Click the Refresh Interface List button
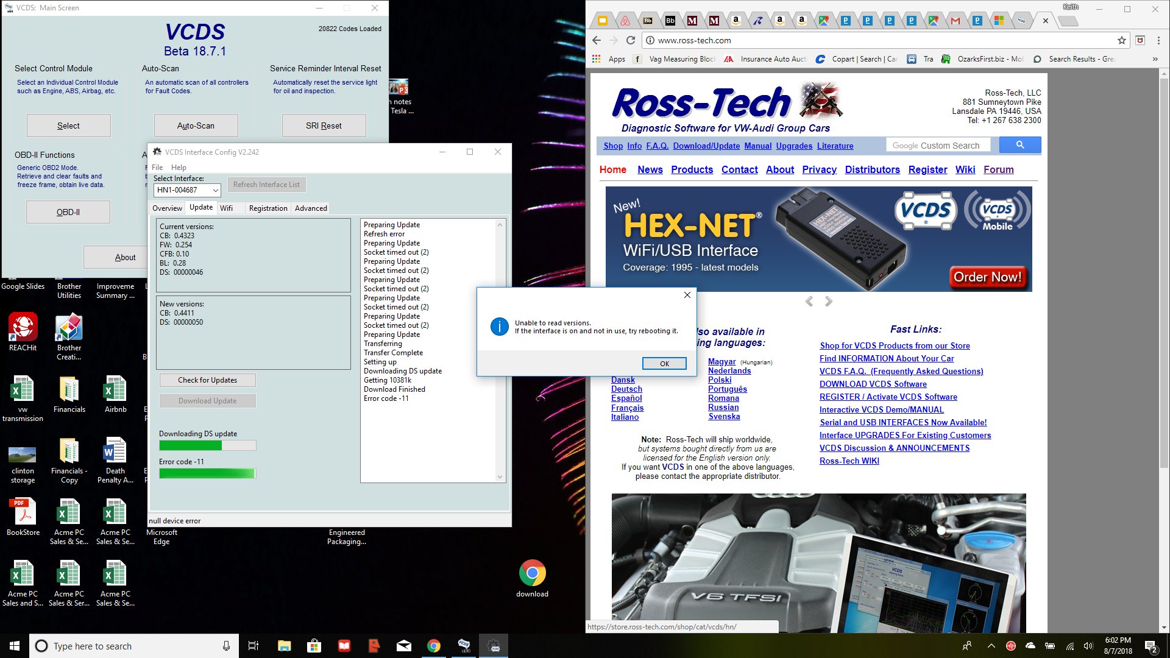Screen dimensions: 1170x658 (x=264, y=185)
